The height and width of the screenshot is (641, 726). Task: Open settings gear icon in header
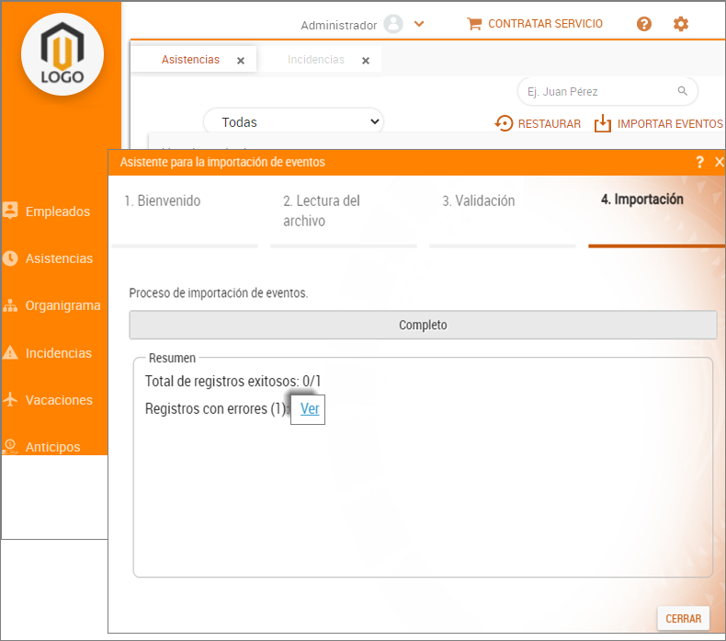coord(680,24)
